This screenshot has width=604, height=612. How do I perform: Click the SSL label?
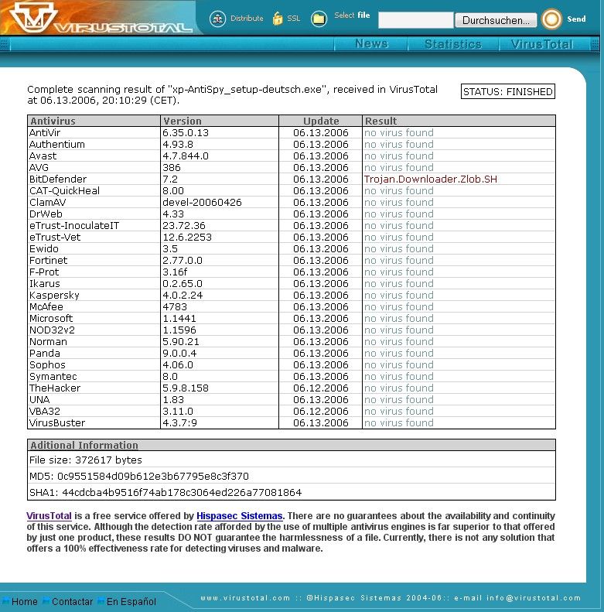coord(293,19)
